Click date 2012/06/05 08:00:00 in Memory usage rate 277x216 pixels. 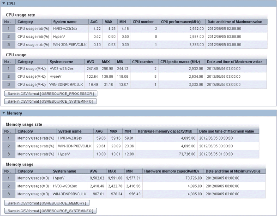tap(216, 138)
